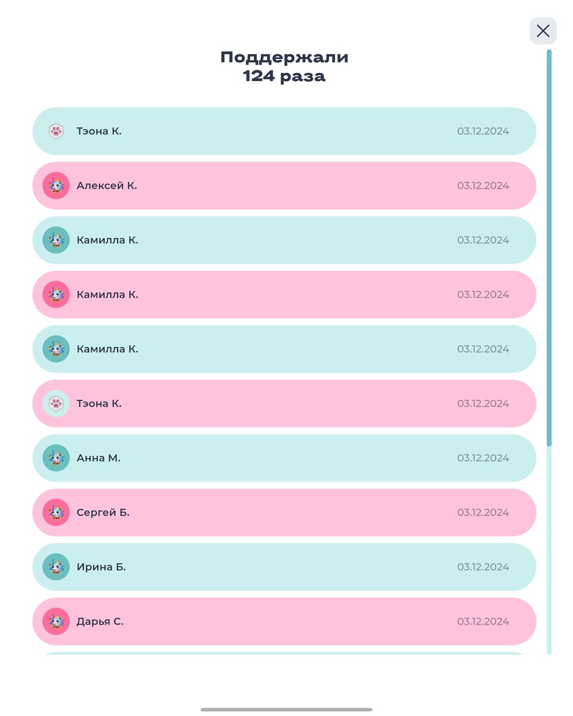Screen dimensions: 573x716
Task: Click the Ирина Б. list item
Action: click(283, 567)
